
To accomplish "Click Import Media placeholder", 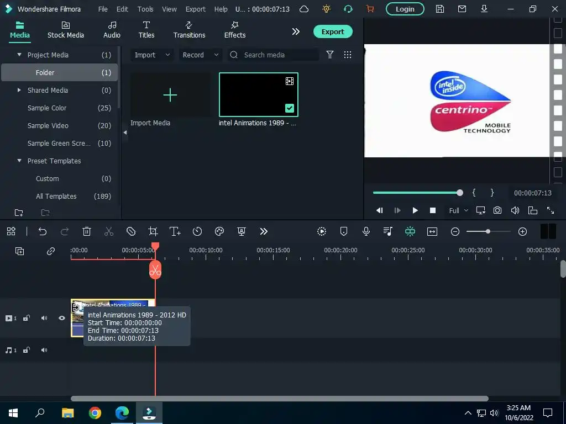I will pos(170,95).
